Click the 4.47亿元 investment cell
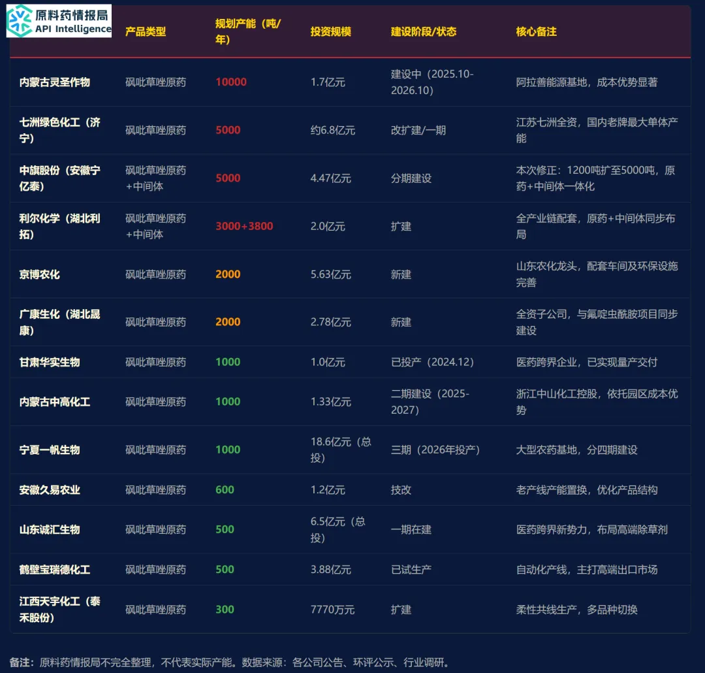This screenshot has width=705, height=673. pos(330,178)
